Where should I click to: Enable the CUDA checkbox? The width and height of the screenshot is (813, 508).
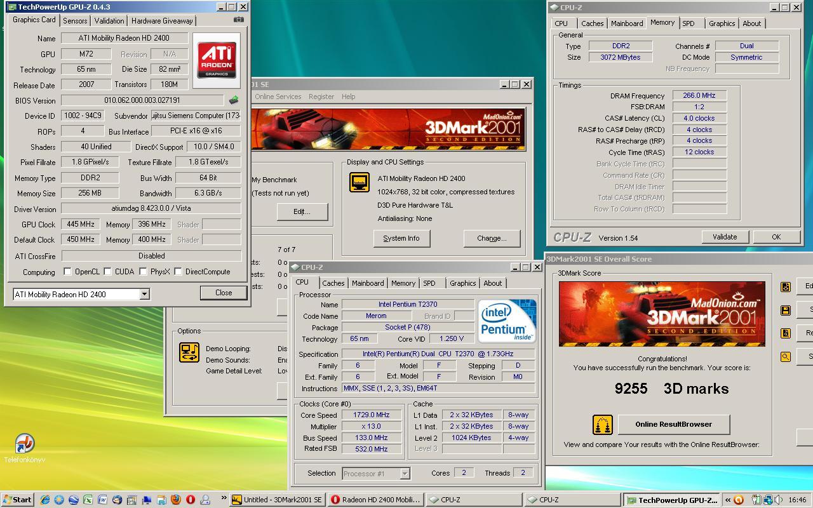107,272
